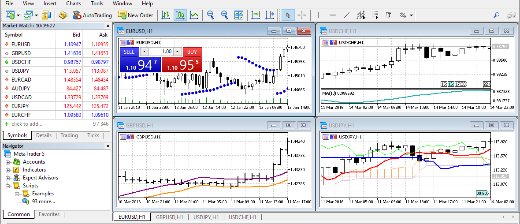The height and width of the screenshot is (224, 520).
Task: Open the File menu
Action: coord(9,4)
